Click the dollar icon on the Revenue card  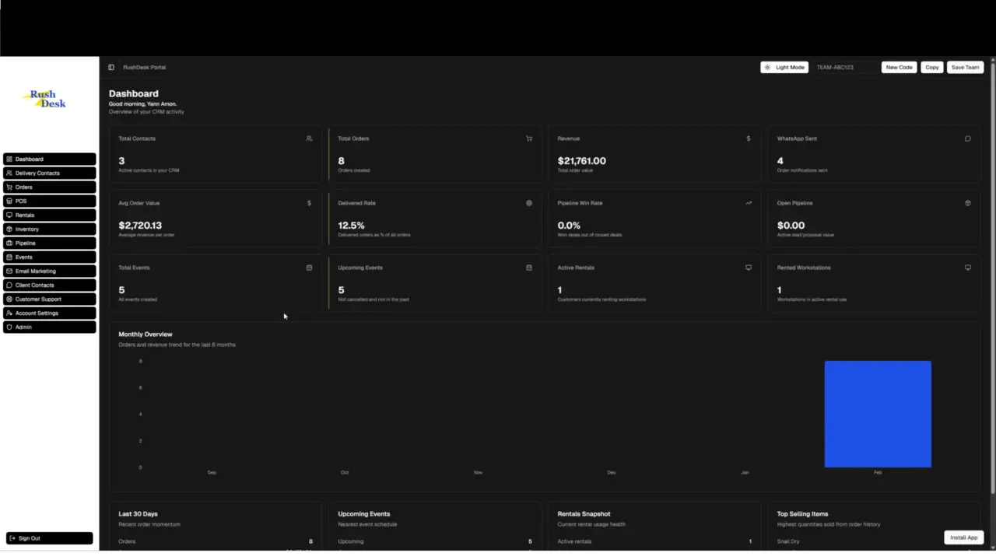(x=749, y=138)
